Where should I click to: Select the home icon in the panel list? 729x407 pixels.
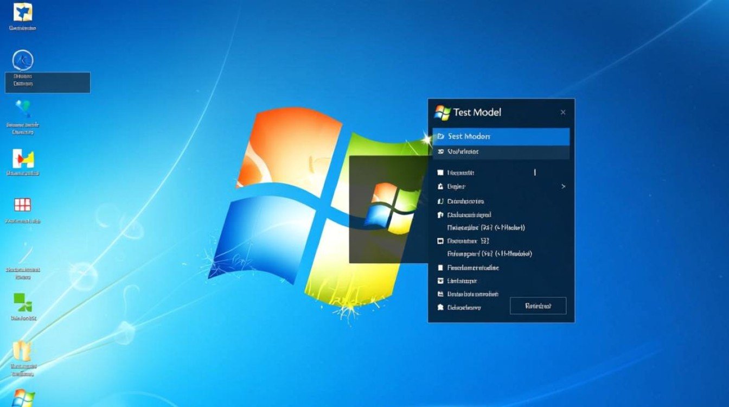[440, 214]
